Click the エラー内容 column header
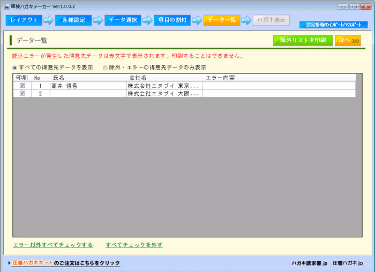375x272 pixels. coord(279,78)
